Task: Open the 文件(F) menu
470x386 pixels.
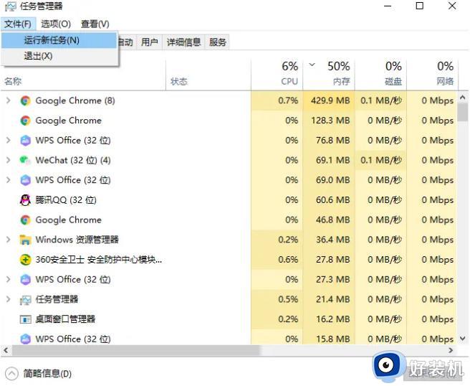Action: click(x=18, y=24)
